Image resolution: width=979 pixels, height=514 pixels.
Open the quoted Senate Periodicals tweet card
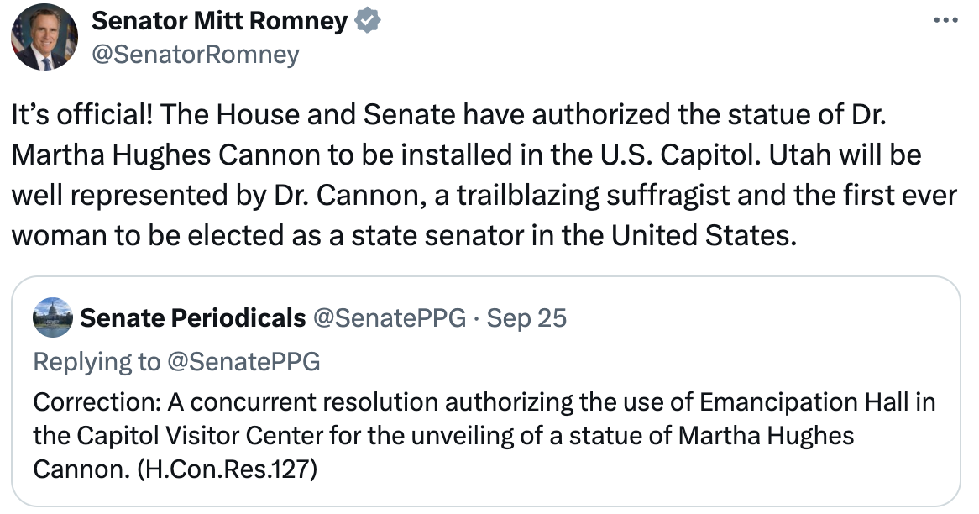tap(486, 391)
